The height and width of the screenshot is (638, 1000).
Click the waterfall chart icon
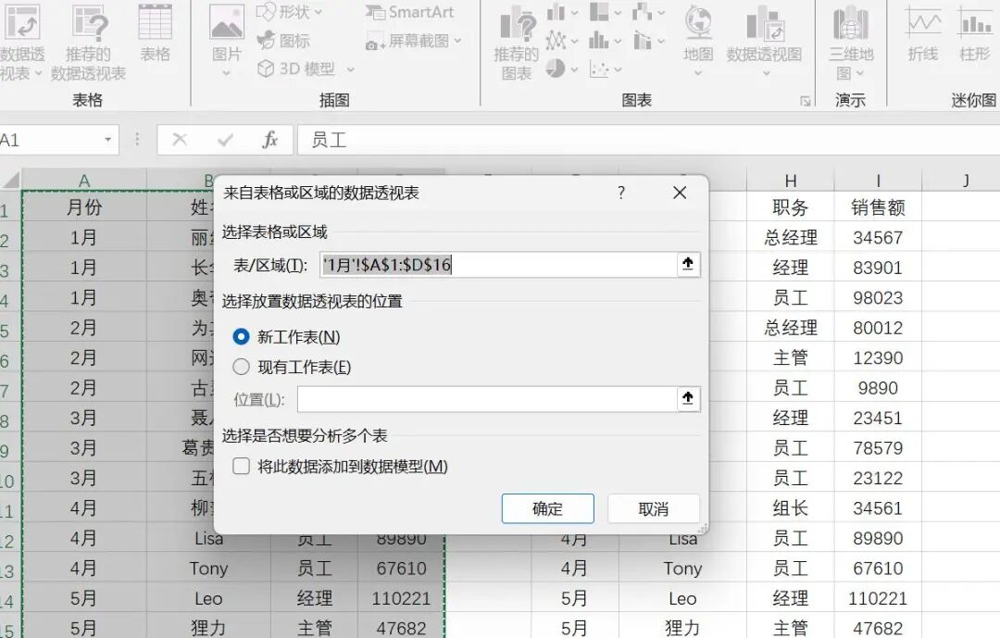tap(643, 12)
